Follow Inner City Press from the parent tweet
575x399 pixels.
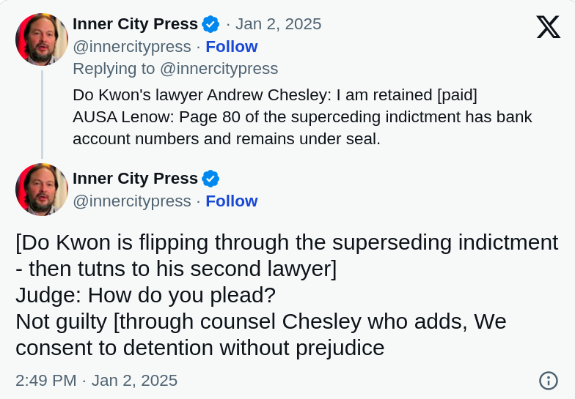click(x=232, y=47)
